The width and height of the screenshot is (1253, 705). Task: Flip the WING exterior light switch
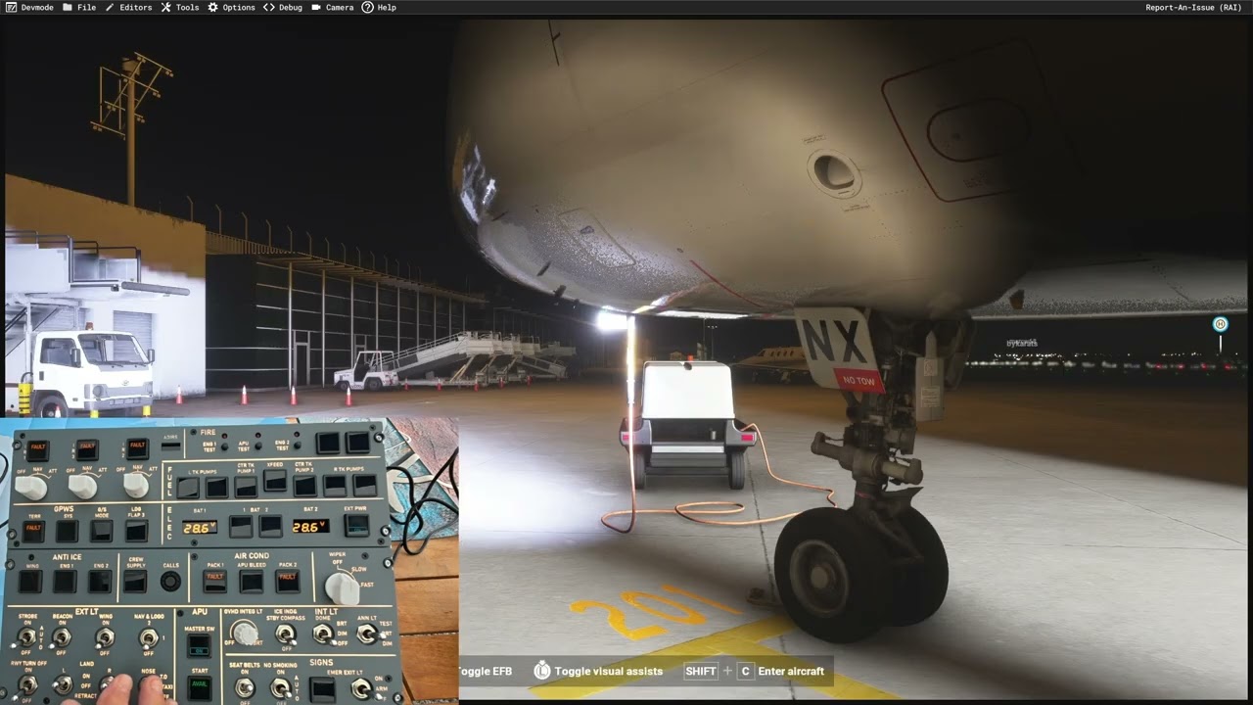click(x=104, y=636)
